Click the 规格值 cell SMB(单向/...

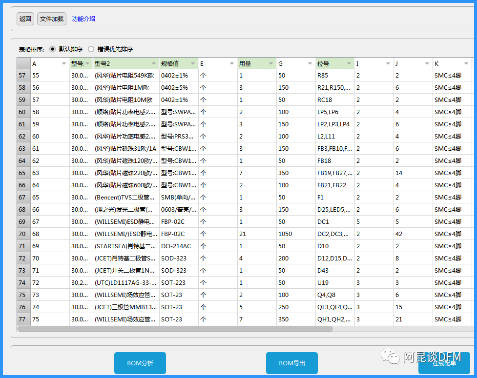(x=179, y=197)
